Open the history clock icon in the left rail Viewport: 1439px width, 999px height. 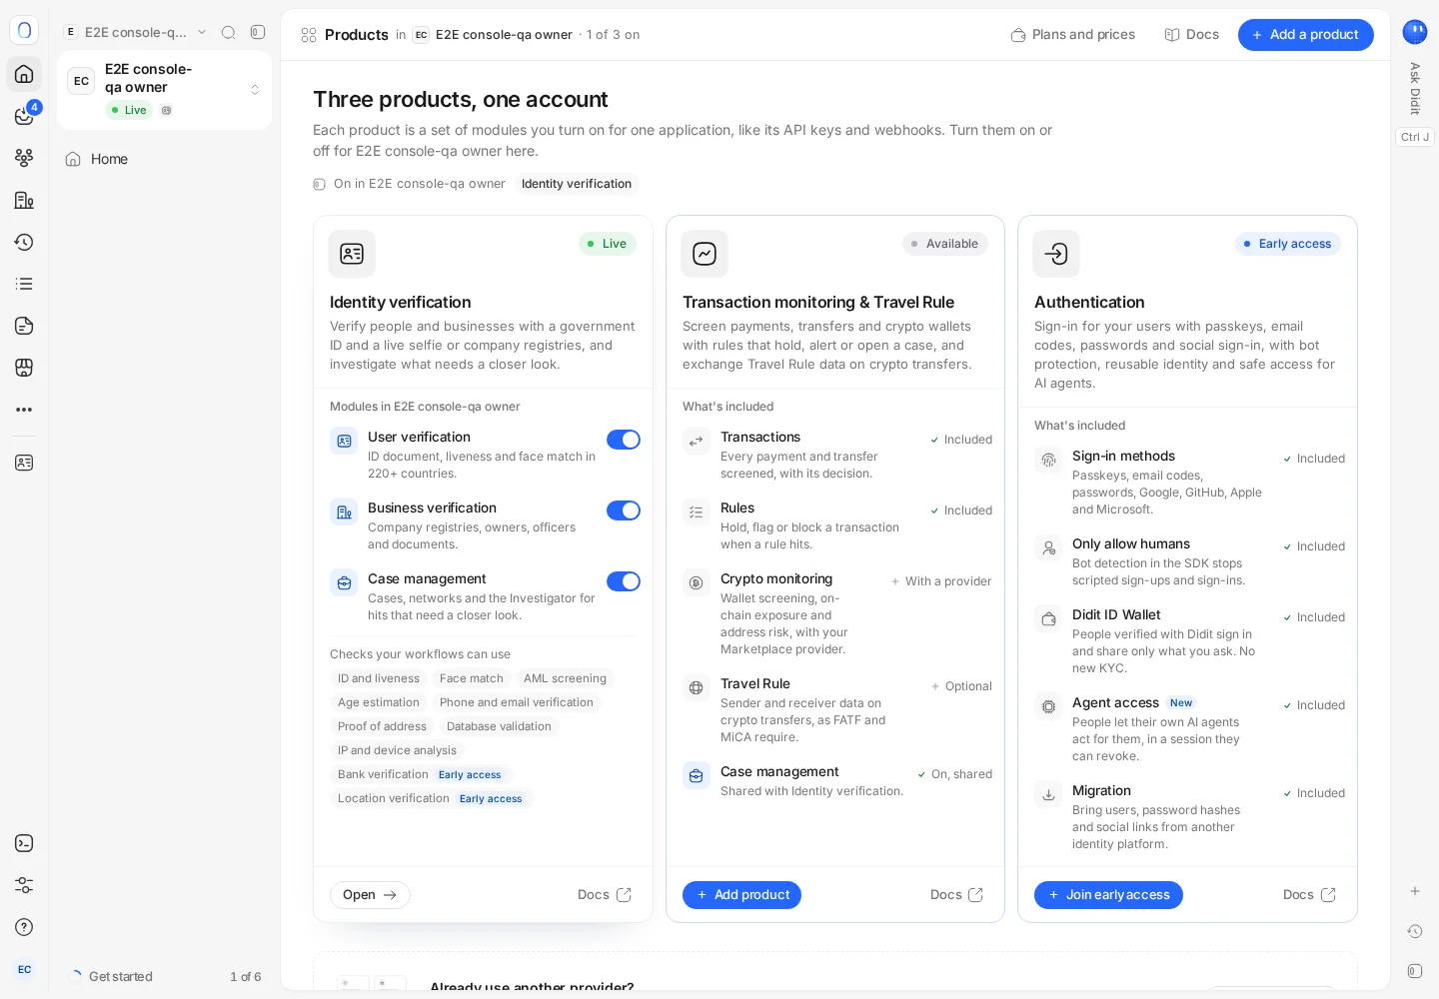[24, 242]
